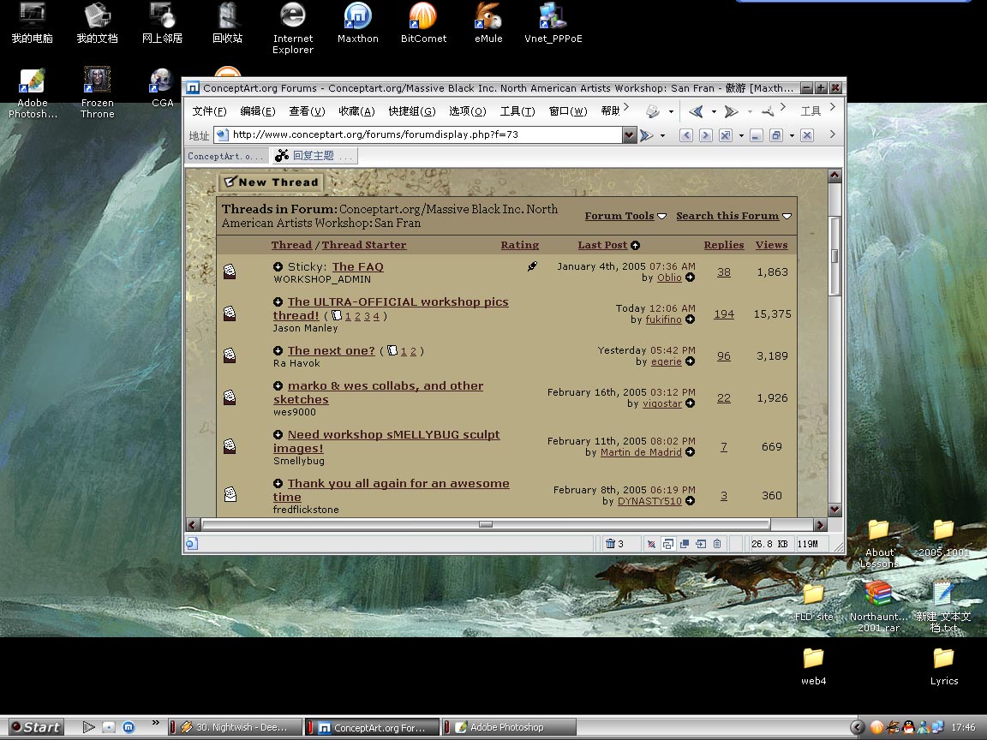Screen dimensions: 987x740
Task: Go to first unread arrow for 'marko & wes collabs'
Action: 278,385
